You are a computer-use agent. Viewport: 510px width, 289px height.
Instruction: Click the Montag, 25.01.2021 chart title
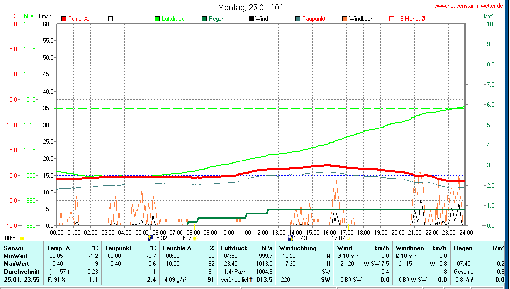click(253, 8)
